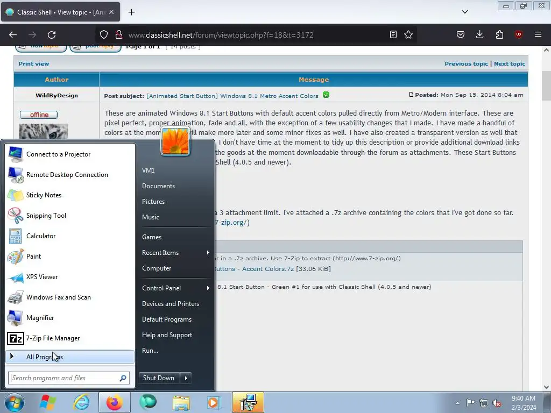Go to Previous topic link
Image resolution: width=551 pixels, height=413 pixels.
click(x=466, y=64)
